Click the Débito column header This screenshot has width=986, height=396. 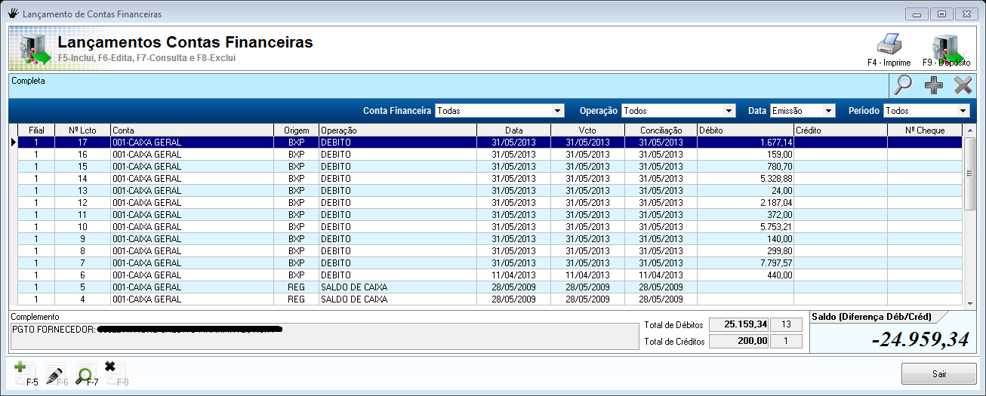[x=745, y=130]
